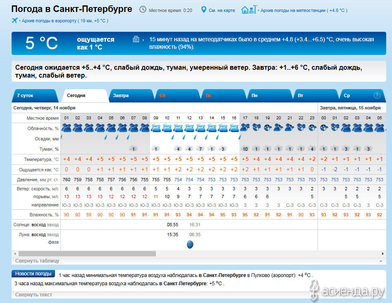The width and height of the screenshot is (392, 303).
Task: Click the Новости погоды button
Action: [x=33, y=274]
